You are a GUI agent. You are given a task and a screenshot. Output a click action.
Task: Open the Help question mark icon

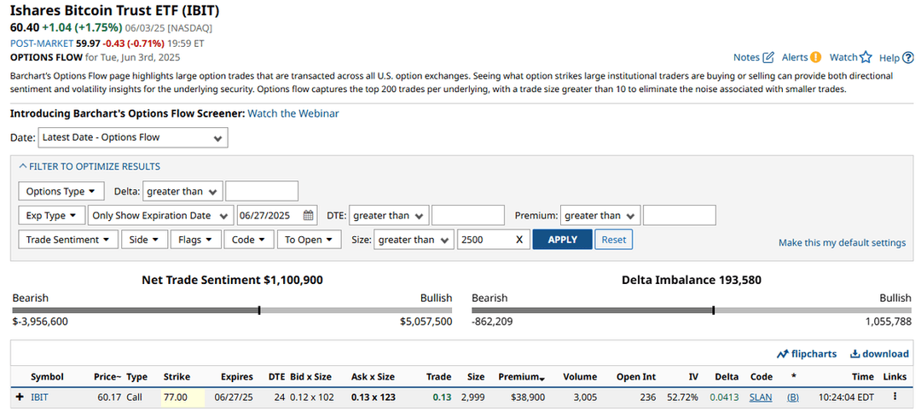coord(908,58)
